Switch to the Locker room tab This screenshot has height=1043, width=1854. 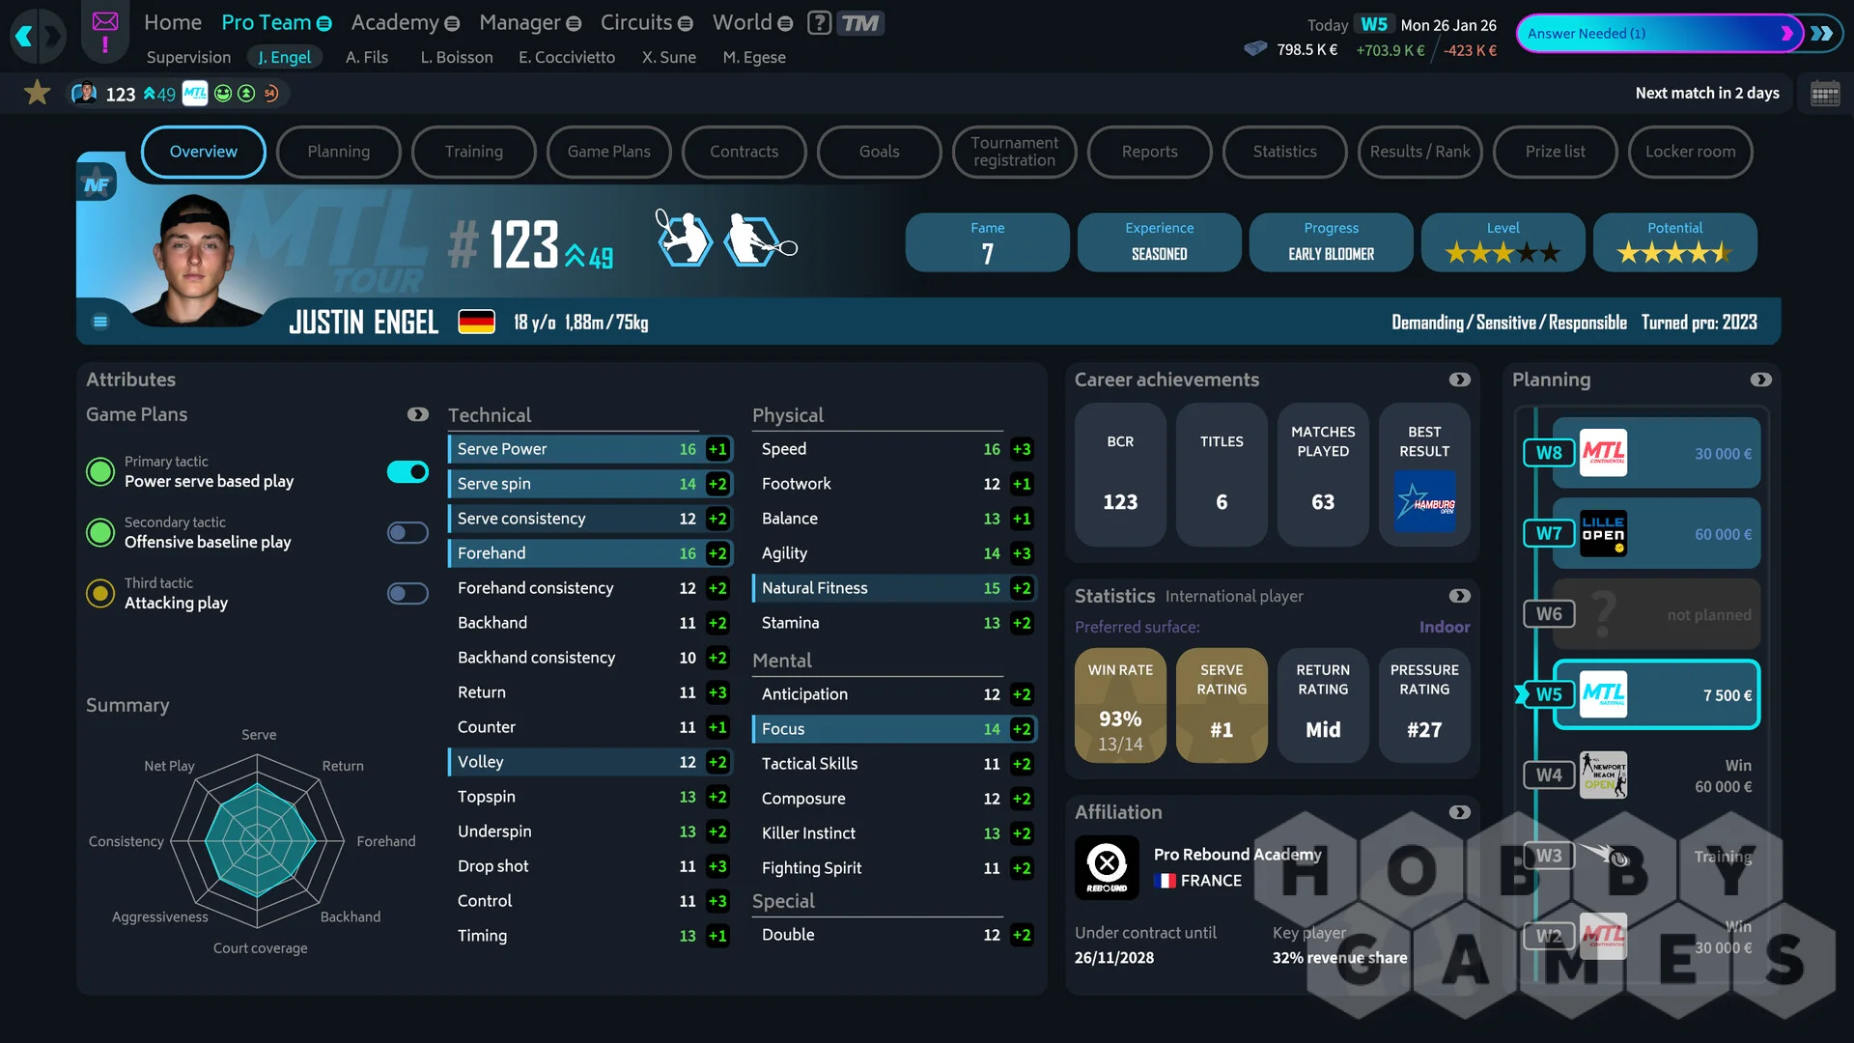1691,152
